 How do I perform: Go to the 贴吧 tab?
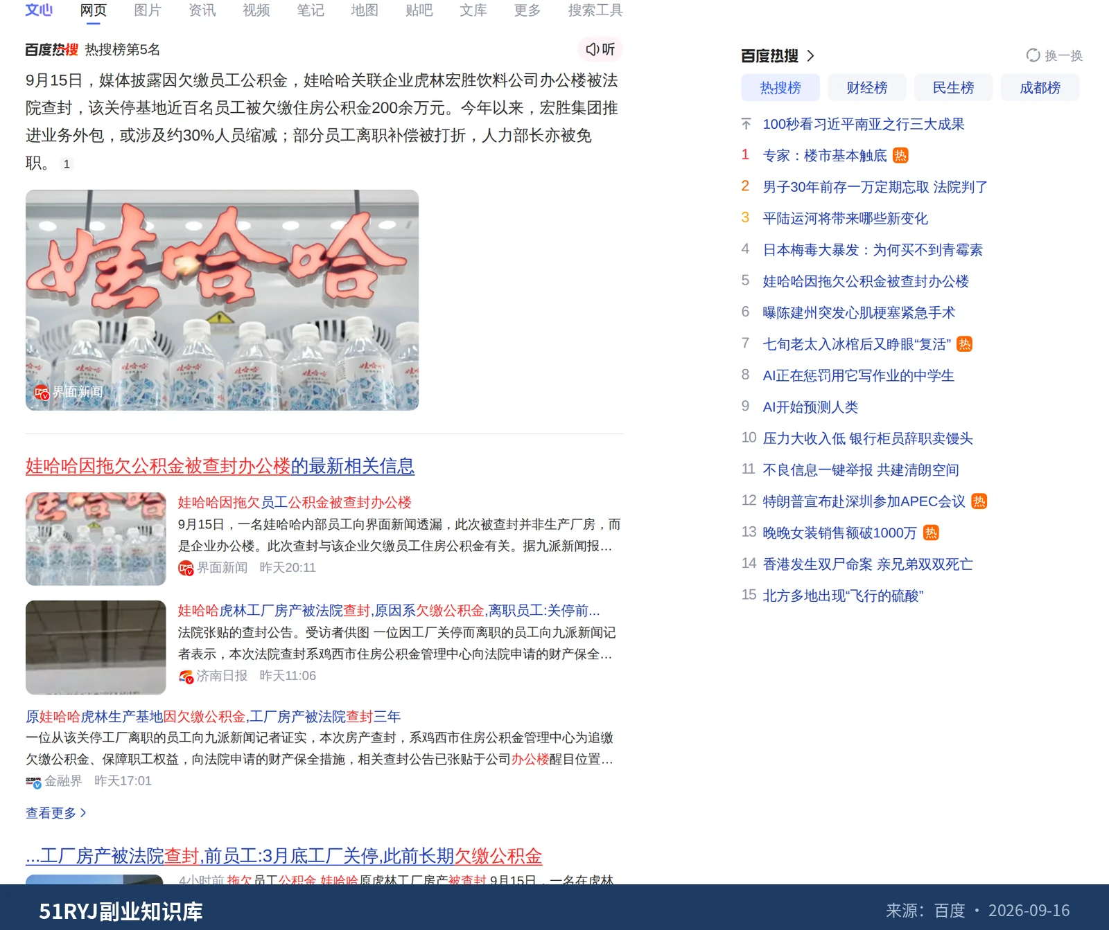[x=419, y=10]
